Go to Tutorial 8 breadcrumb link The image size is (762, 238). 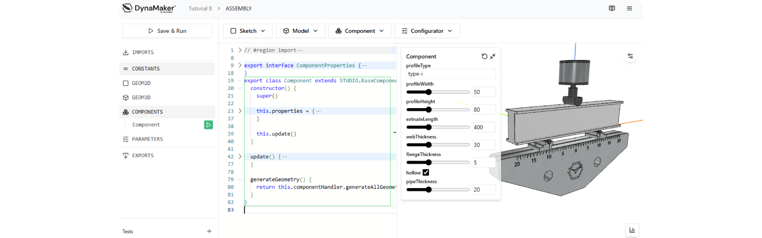click(200, 9)
